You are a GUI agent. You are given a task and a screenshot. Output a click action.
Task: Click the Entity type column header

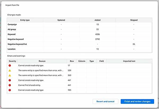click(25, 20)
